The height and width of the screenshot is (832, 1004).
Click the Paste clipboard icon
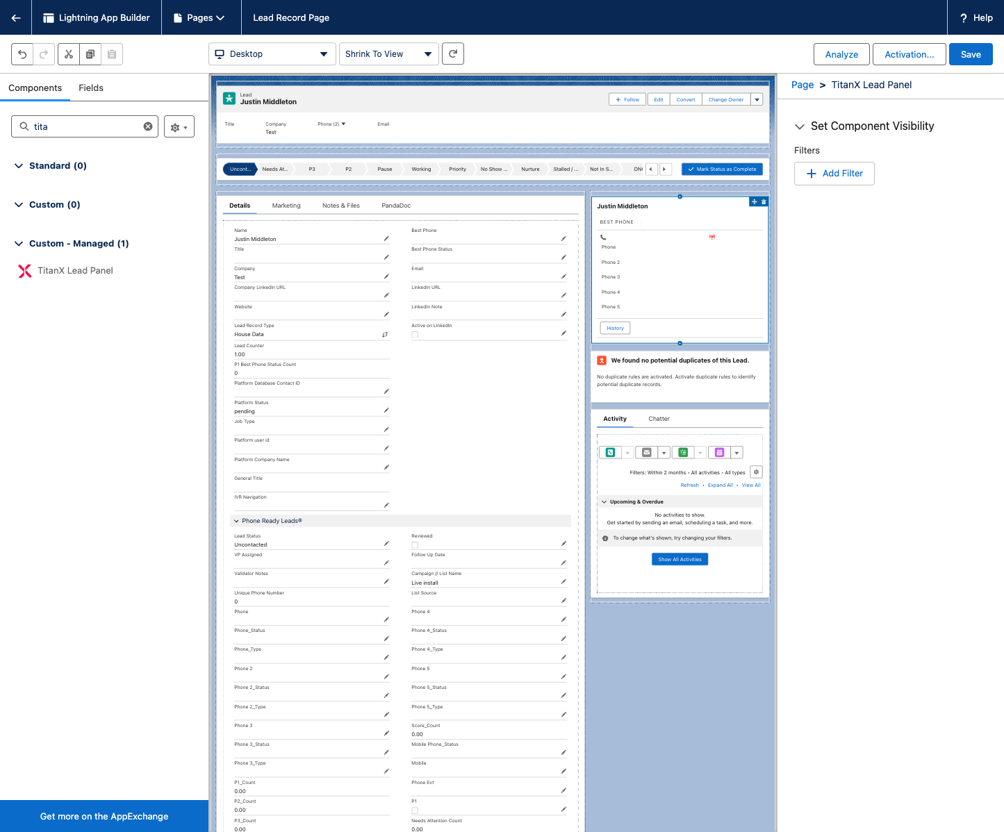pos(112,54)
